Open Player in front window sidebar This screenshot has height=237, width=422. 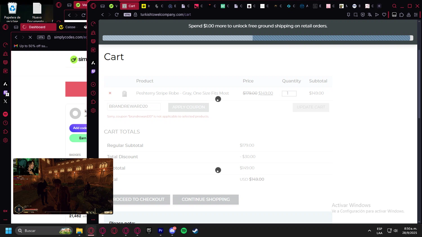coord(93,85)
